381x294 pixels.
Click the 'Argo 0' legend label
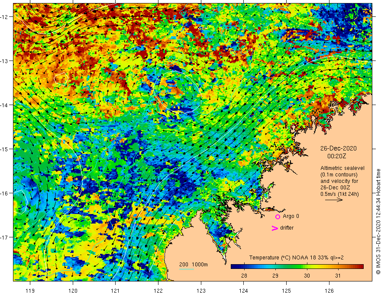click(291, 216)
